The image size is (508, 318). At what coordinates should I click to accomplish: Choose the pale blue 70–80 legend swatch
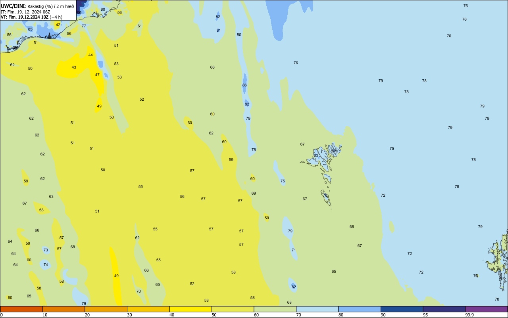(x=317, y=309)
